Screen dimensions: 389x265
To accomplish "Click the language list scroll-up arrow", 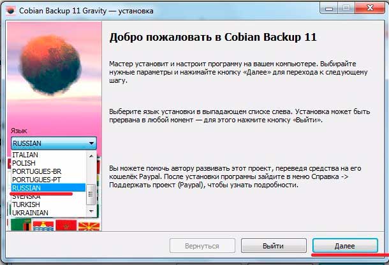I will 91,156.
